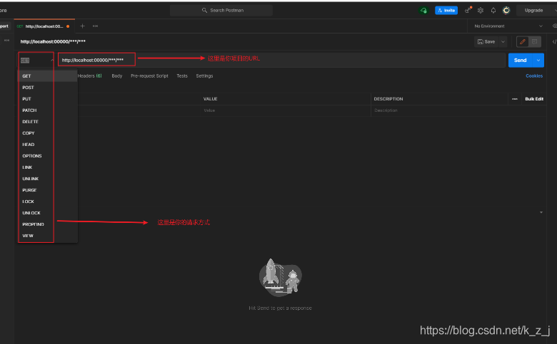
Task: Open the Tests tab
Action: click(182, 75)
